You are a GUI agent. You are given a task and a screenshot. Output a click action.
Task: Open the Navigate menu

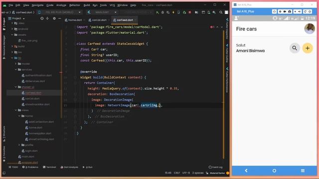pos(37,5)
